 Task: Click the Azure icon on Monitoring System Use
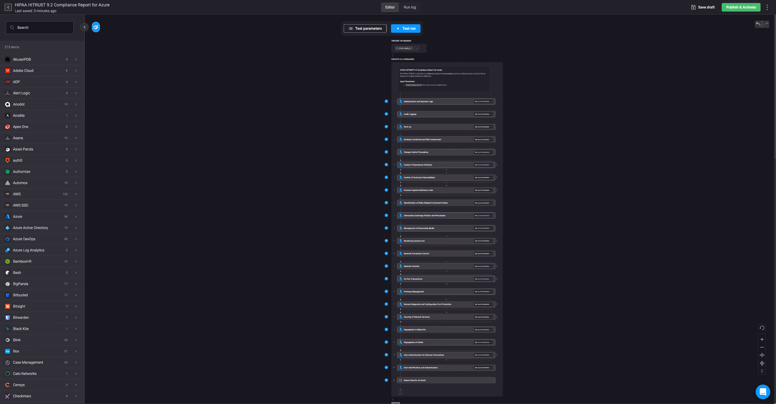point(400,241)
